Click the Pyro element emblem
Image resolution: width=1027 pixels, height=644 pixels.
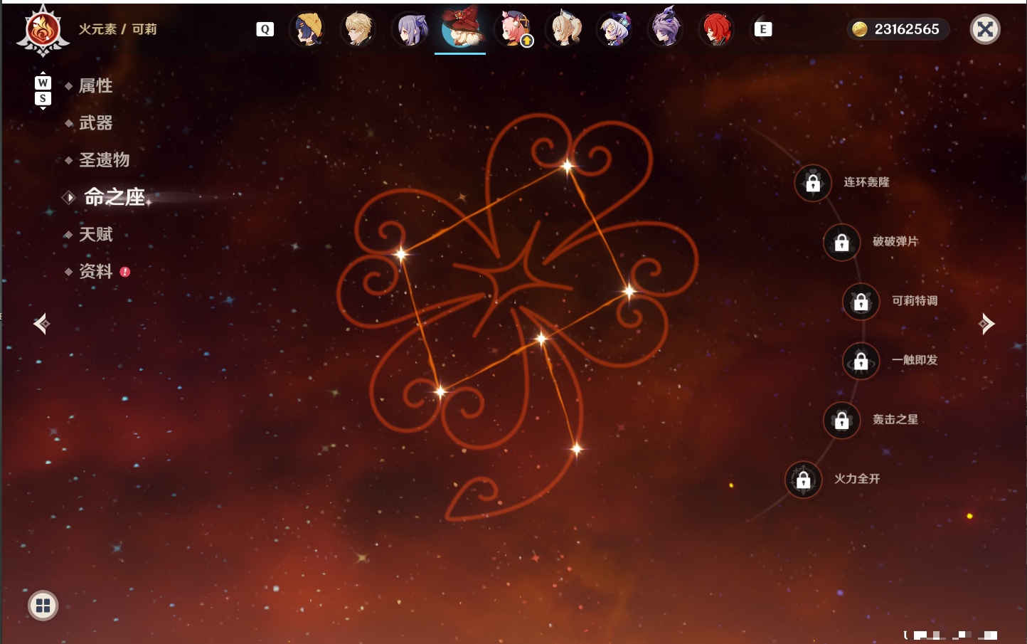pos(43,31)
